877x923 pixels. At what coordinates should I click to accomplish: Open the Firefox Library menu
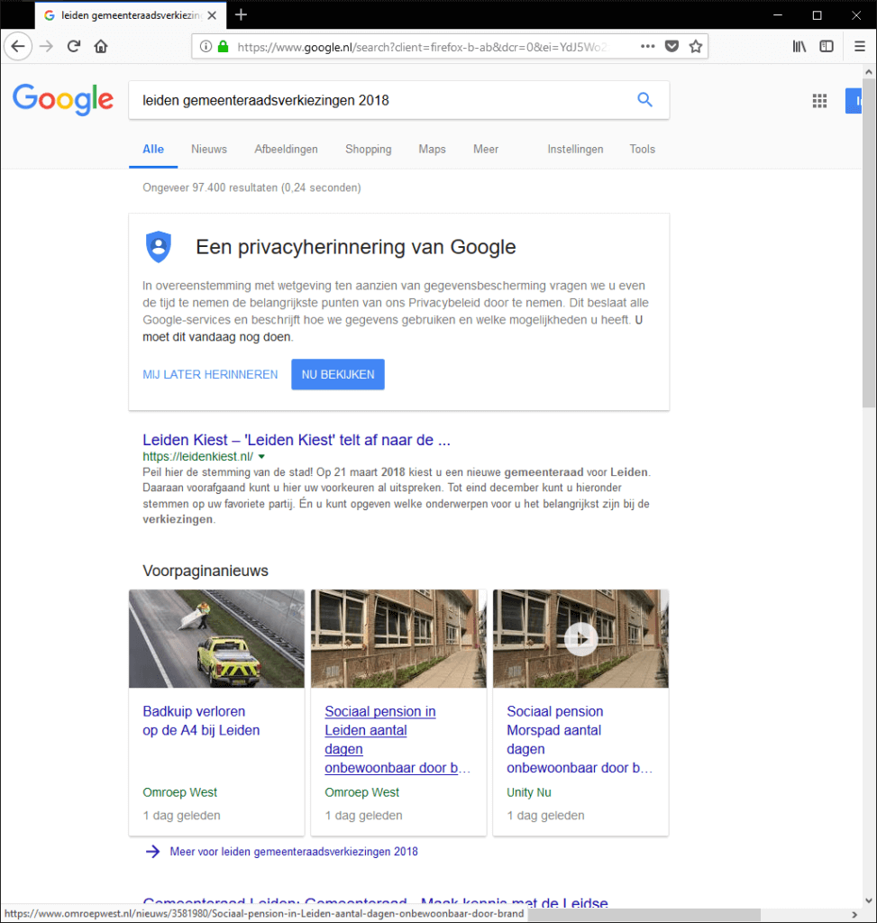[x=799, y=47]
